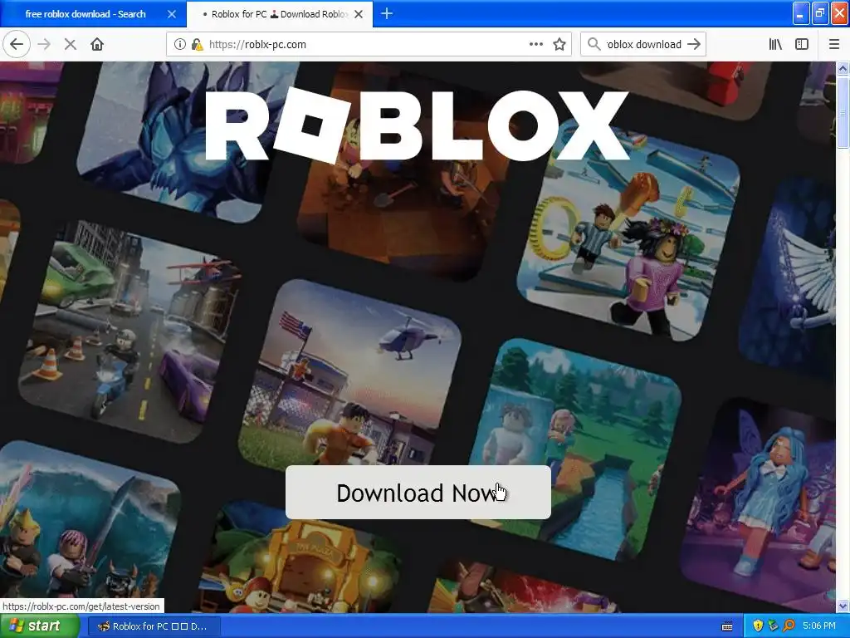Close the free roblox download tab
850x638 pixels.
(x=171, y=14)
